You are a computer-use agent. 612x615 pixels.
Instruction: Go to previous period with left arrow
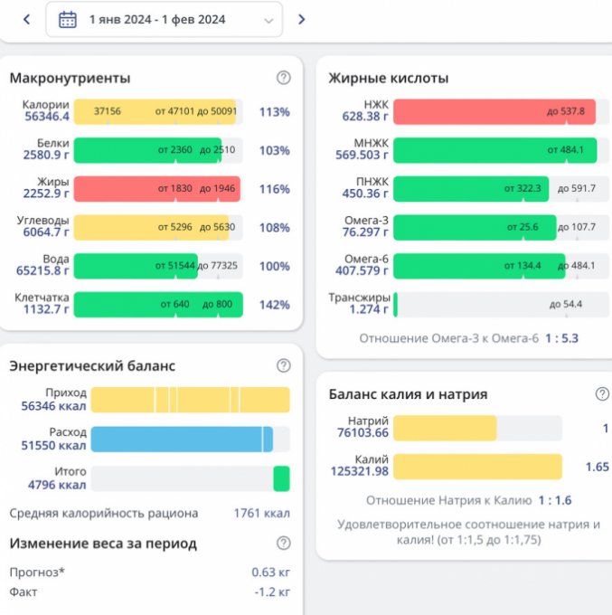point(26,19)
